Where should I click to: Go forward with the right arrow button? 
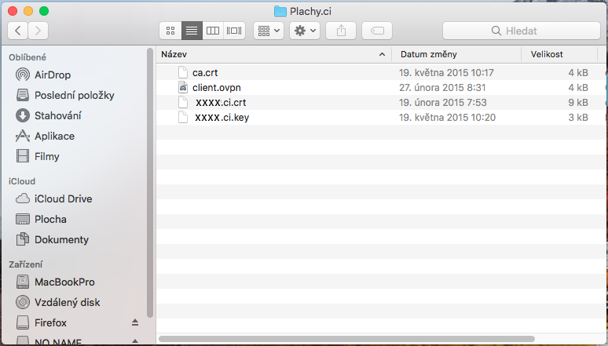(x=38, y=31)
